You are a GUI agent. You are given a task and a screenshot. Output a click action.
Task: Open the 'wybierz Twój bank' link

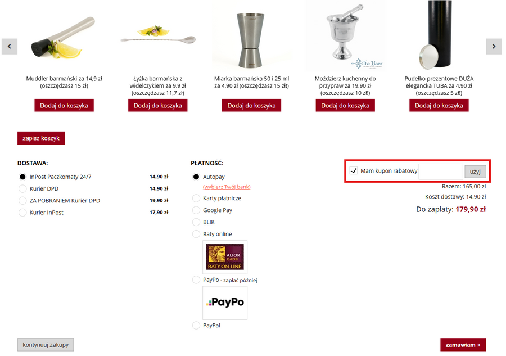(227, 187)
